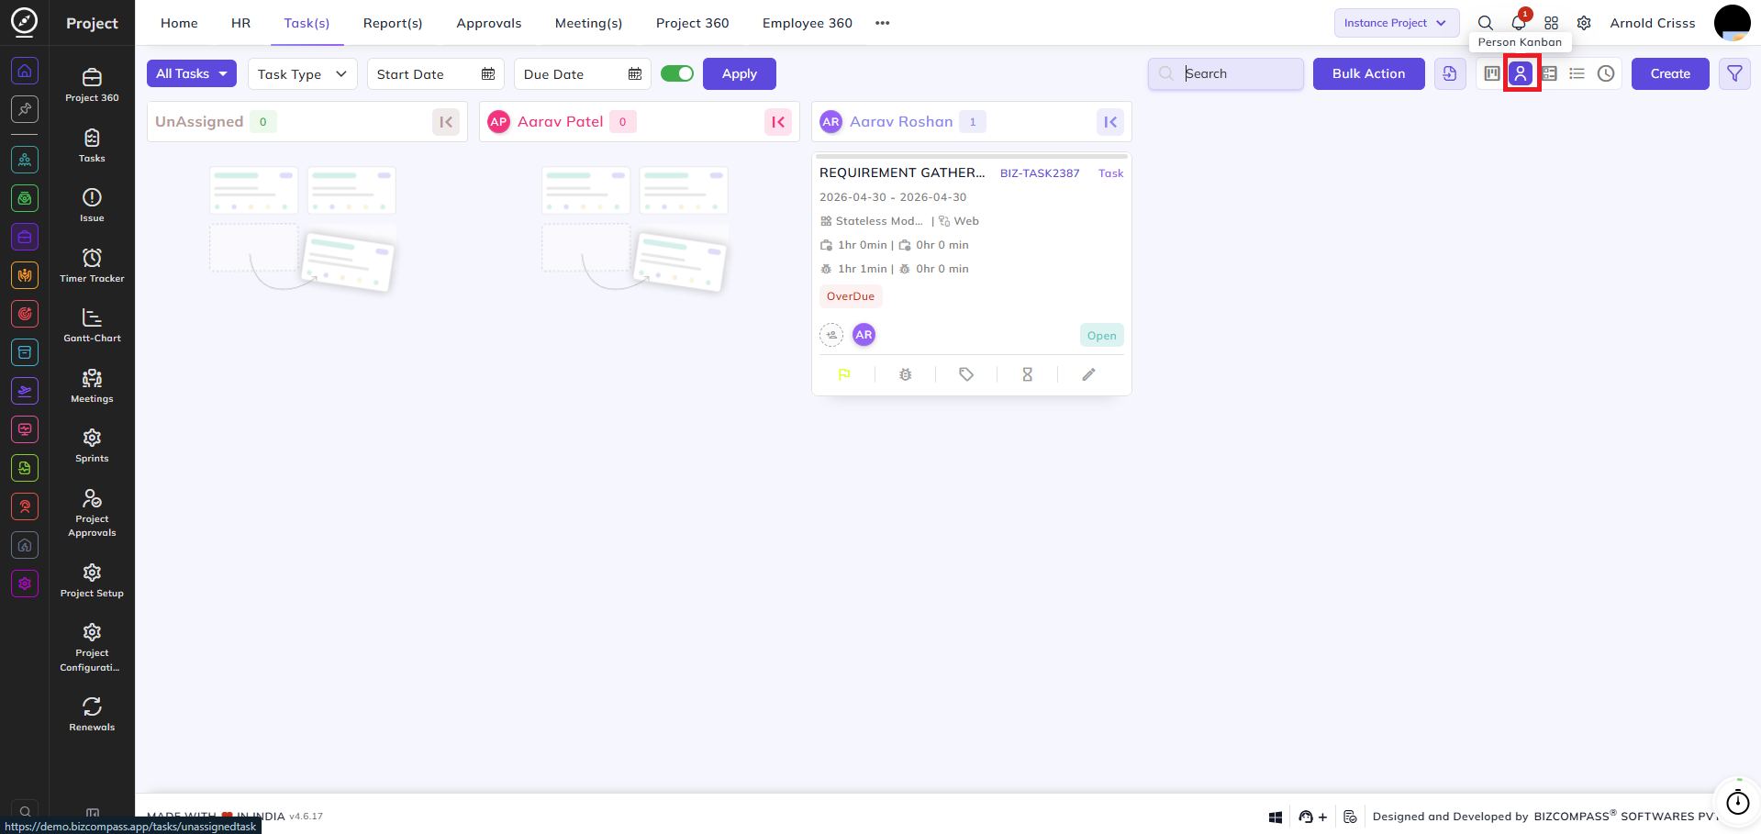Click the pencil edit icon on task card
Image resolution: width=1761 pixels, height=834 pixels.
pos(1088,374)
